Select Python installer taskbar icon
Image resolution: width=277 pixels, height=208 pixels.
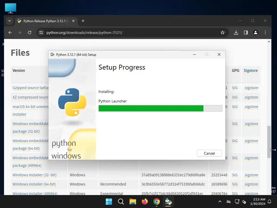(168, 201)
